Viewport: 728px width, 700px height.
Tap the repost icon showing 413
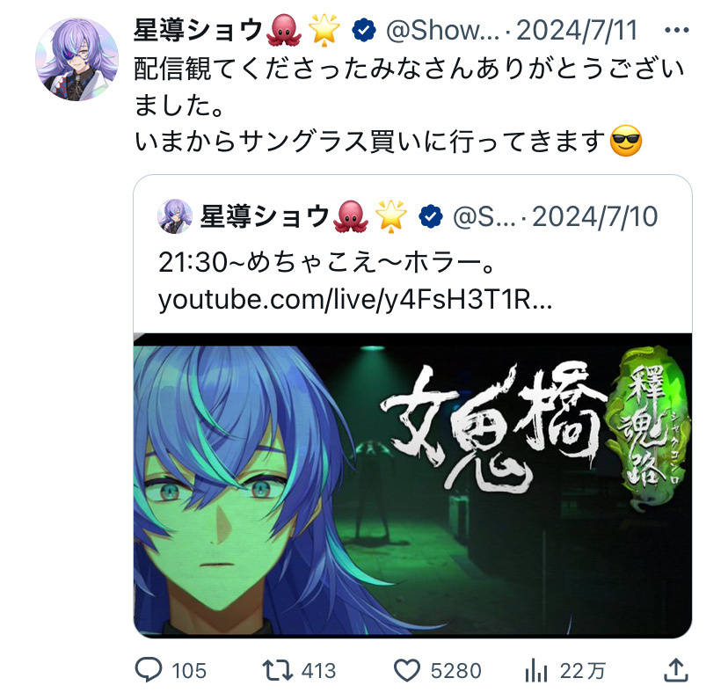pos(277,670)
